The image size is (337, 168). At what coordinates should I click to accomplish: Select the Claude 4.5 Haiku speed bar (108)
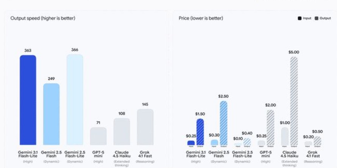122,131
